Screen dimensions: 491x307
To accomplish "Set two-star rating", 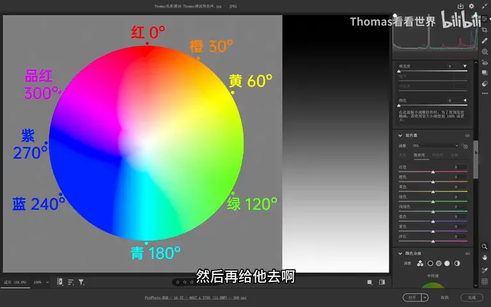I will coord(185,282).
